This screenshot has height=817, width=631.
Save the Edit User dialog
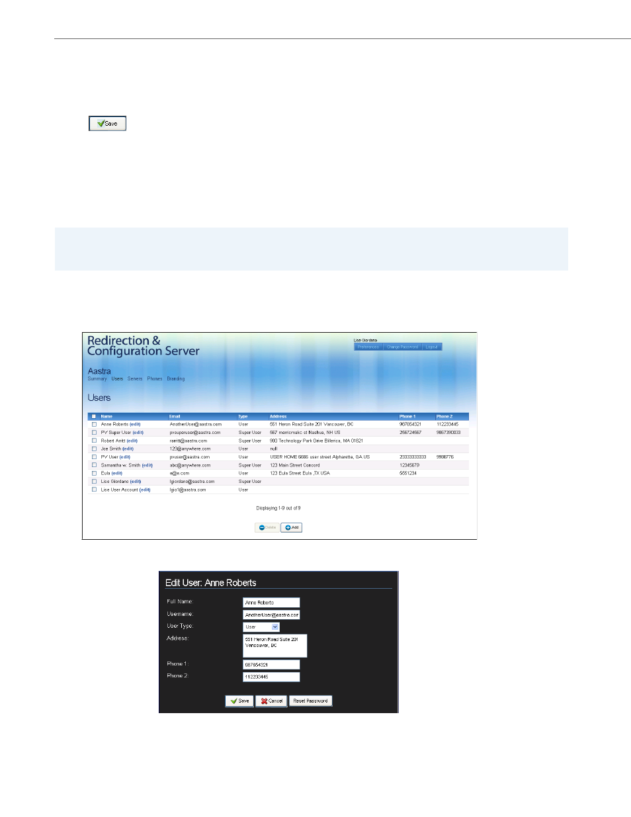click(x=239, y=701)
